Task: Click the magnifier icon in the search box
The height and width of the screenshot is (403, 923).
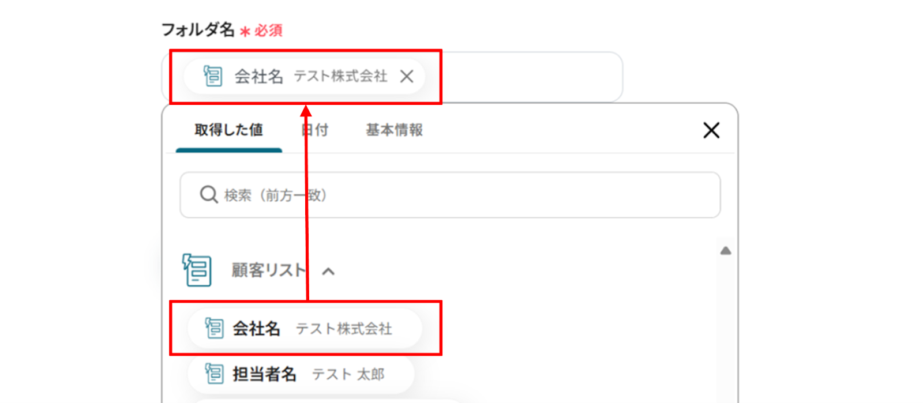Action: (208, 195)
